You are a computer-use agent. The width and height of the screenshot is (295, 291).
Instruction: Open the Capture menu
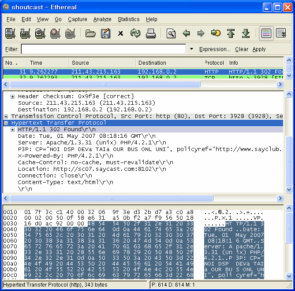point(78,19)
